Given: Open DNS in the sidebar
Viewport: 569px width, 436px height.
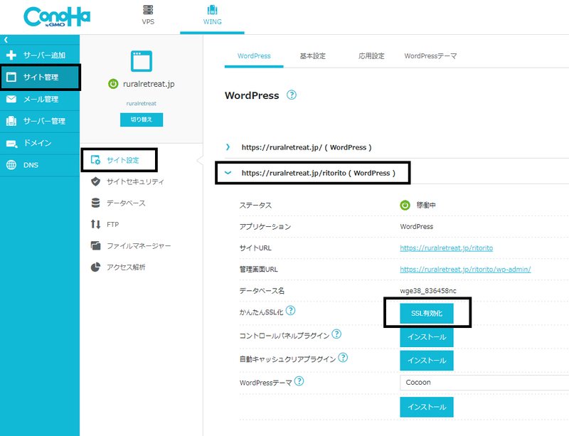Looking at the screenshot, I should tap(40, 165).
